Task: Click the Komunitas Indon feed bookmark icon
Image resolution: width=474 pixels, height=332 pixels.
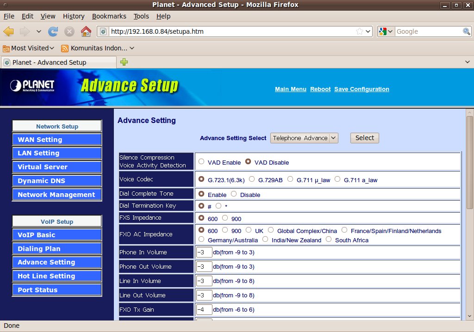Action: click(65, 48)
